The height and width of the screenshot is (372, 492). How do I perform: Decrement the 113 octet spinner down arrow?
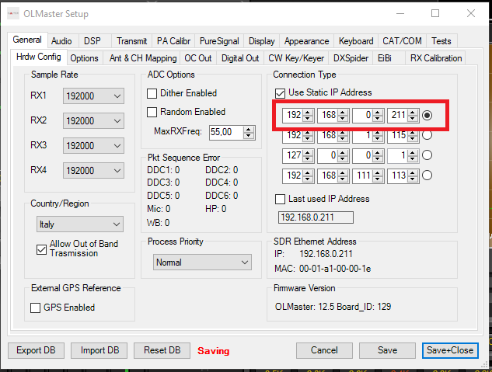coord(413,179)
